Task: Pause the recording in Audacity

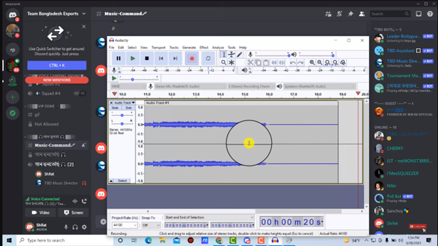Action: 119,59
